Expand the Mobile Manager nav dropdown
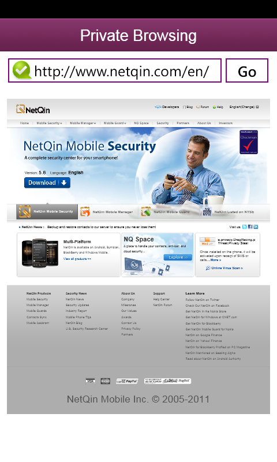This screenshot has width=277, height=462. 83,123
